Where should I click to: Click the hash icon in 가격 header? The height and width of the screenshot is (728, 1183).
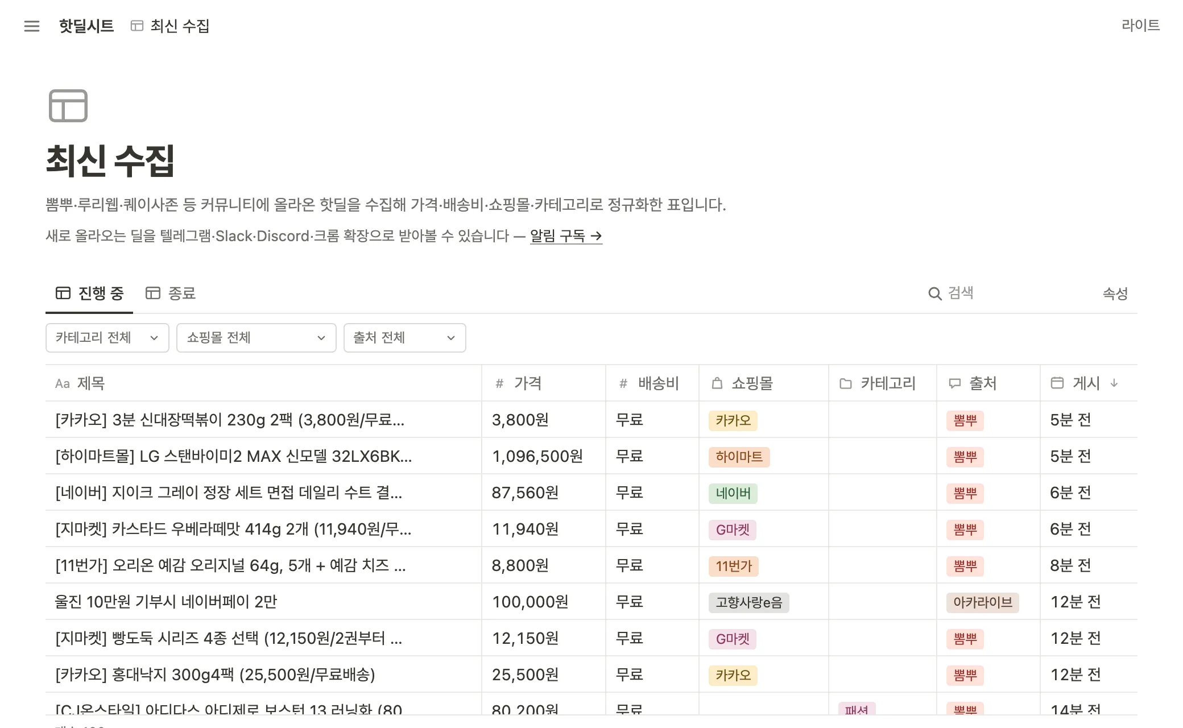pyautogui.click(x=499, y=384)
